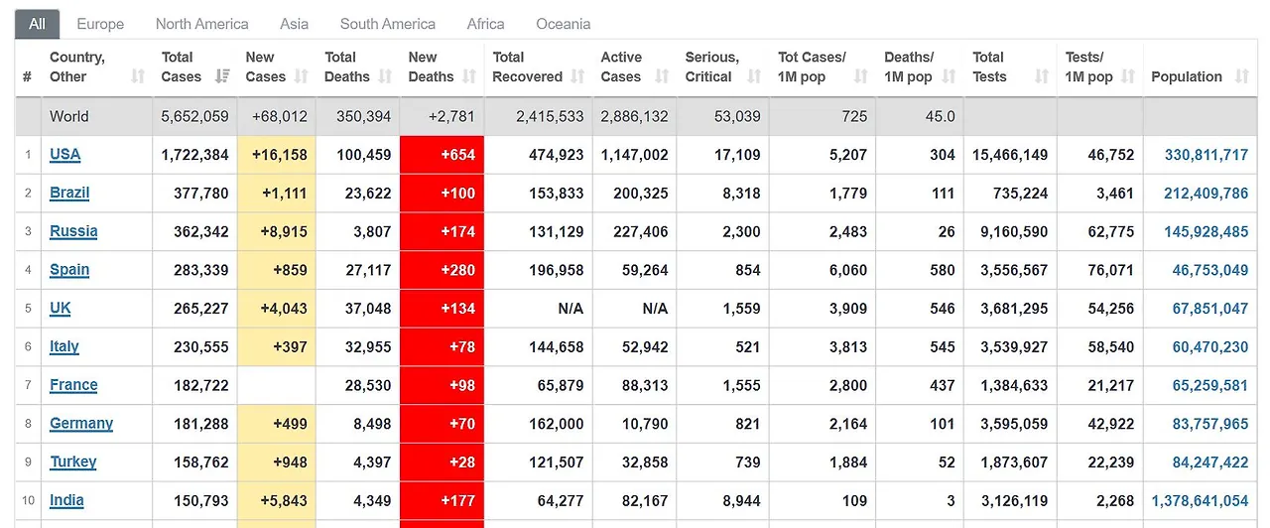Open the South America tab
Viewport: 1270px width, 528px height.
387,24
